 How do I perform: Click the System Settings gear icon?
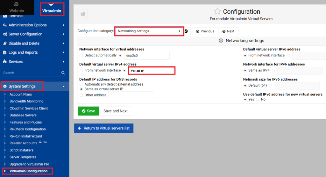tap(5, 86)
